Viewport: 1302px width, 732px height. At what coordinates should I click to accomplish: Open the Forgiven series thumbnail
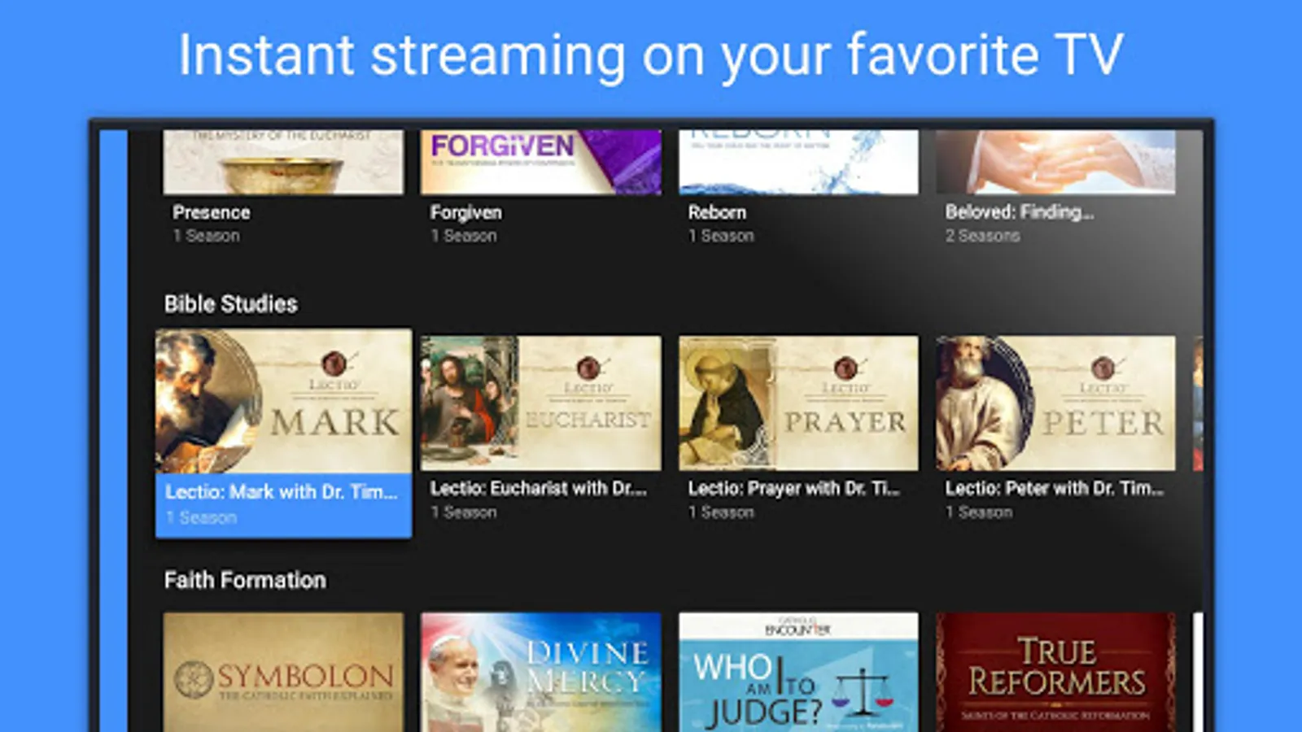[x=541, y=163]
